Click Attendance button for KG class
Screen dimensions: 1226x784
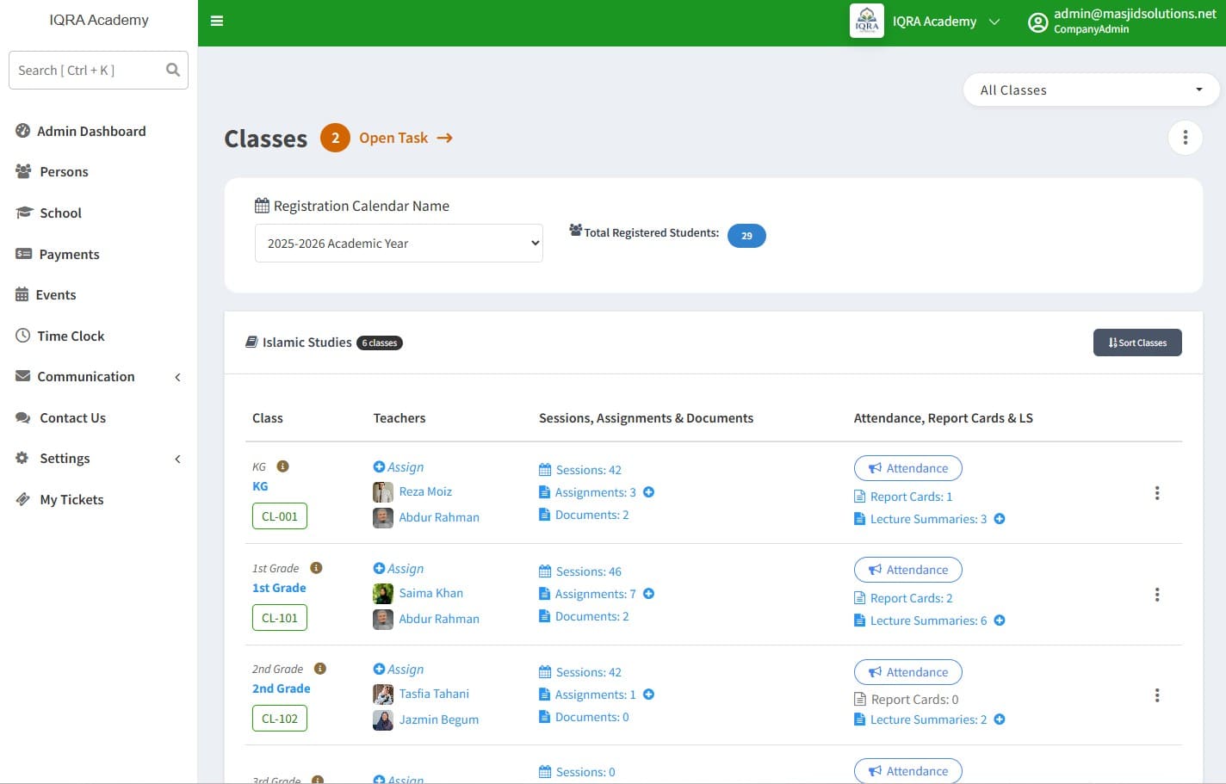coord(908,468)
